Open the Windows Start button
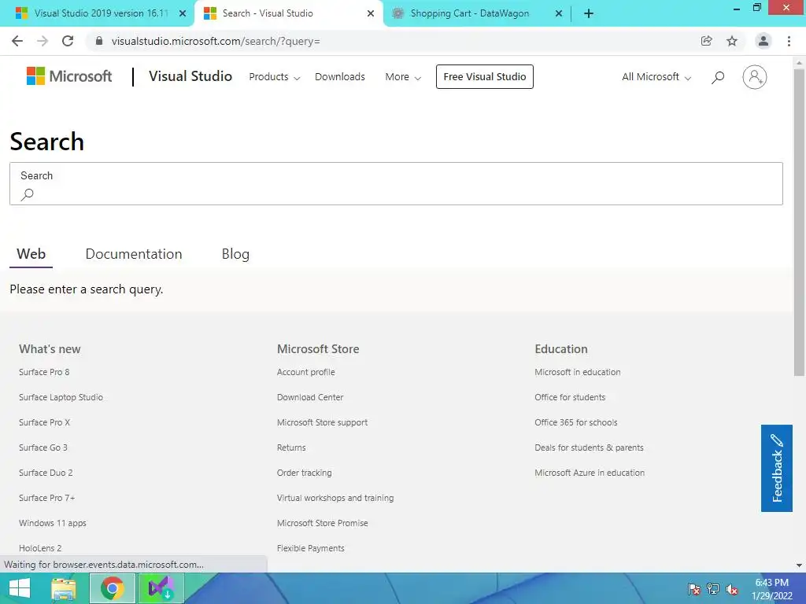This screenshot has width=806, height=604. [20, 588]
